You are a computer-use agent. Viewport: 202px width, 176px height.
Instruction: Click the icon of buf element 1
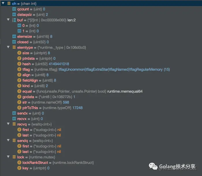pos(19,31)
